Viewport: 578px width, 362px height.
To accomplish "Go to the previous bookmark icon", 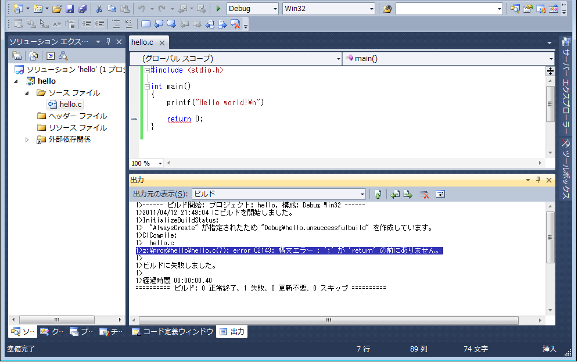I will [x=159, y=24].
